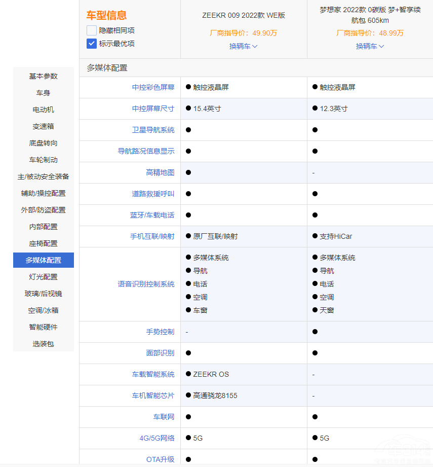
Task: Select 电动机 in sidebar navigation
Action: pos(44,110)
